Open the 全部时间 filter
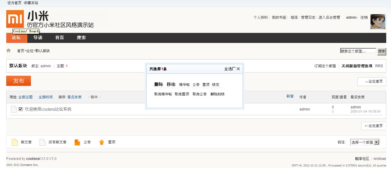The image size is (391, 170). (x=45, y=97)
